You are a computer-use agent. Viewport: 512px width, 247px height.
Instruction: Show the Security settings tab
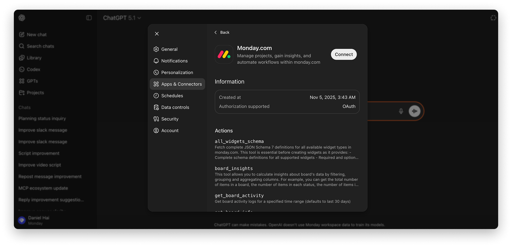[177, 119]
